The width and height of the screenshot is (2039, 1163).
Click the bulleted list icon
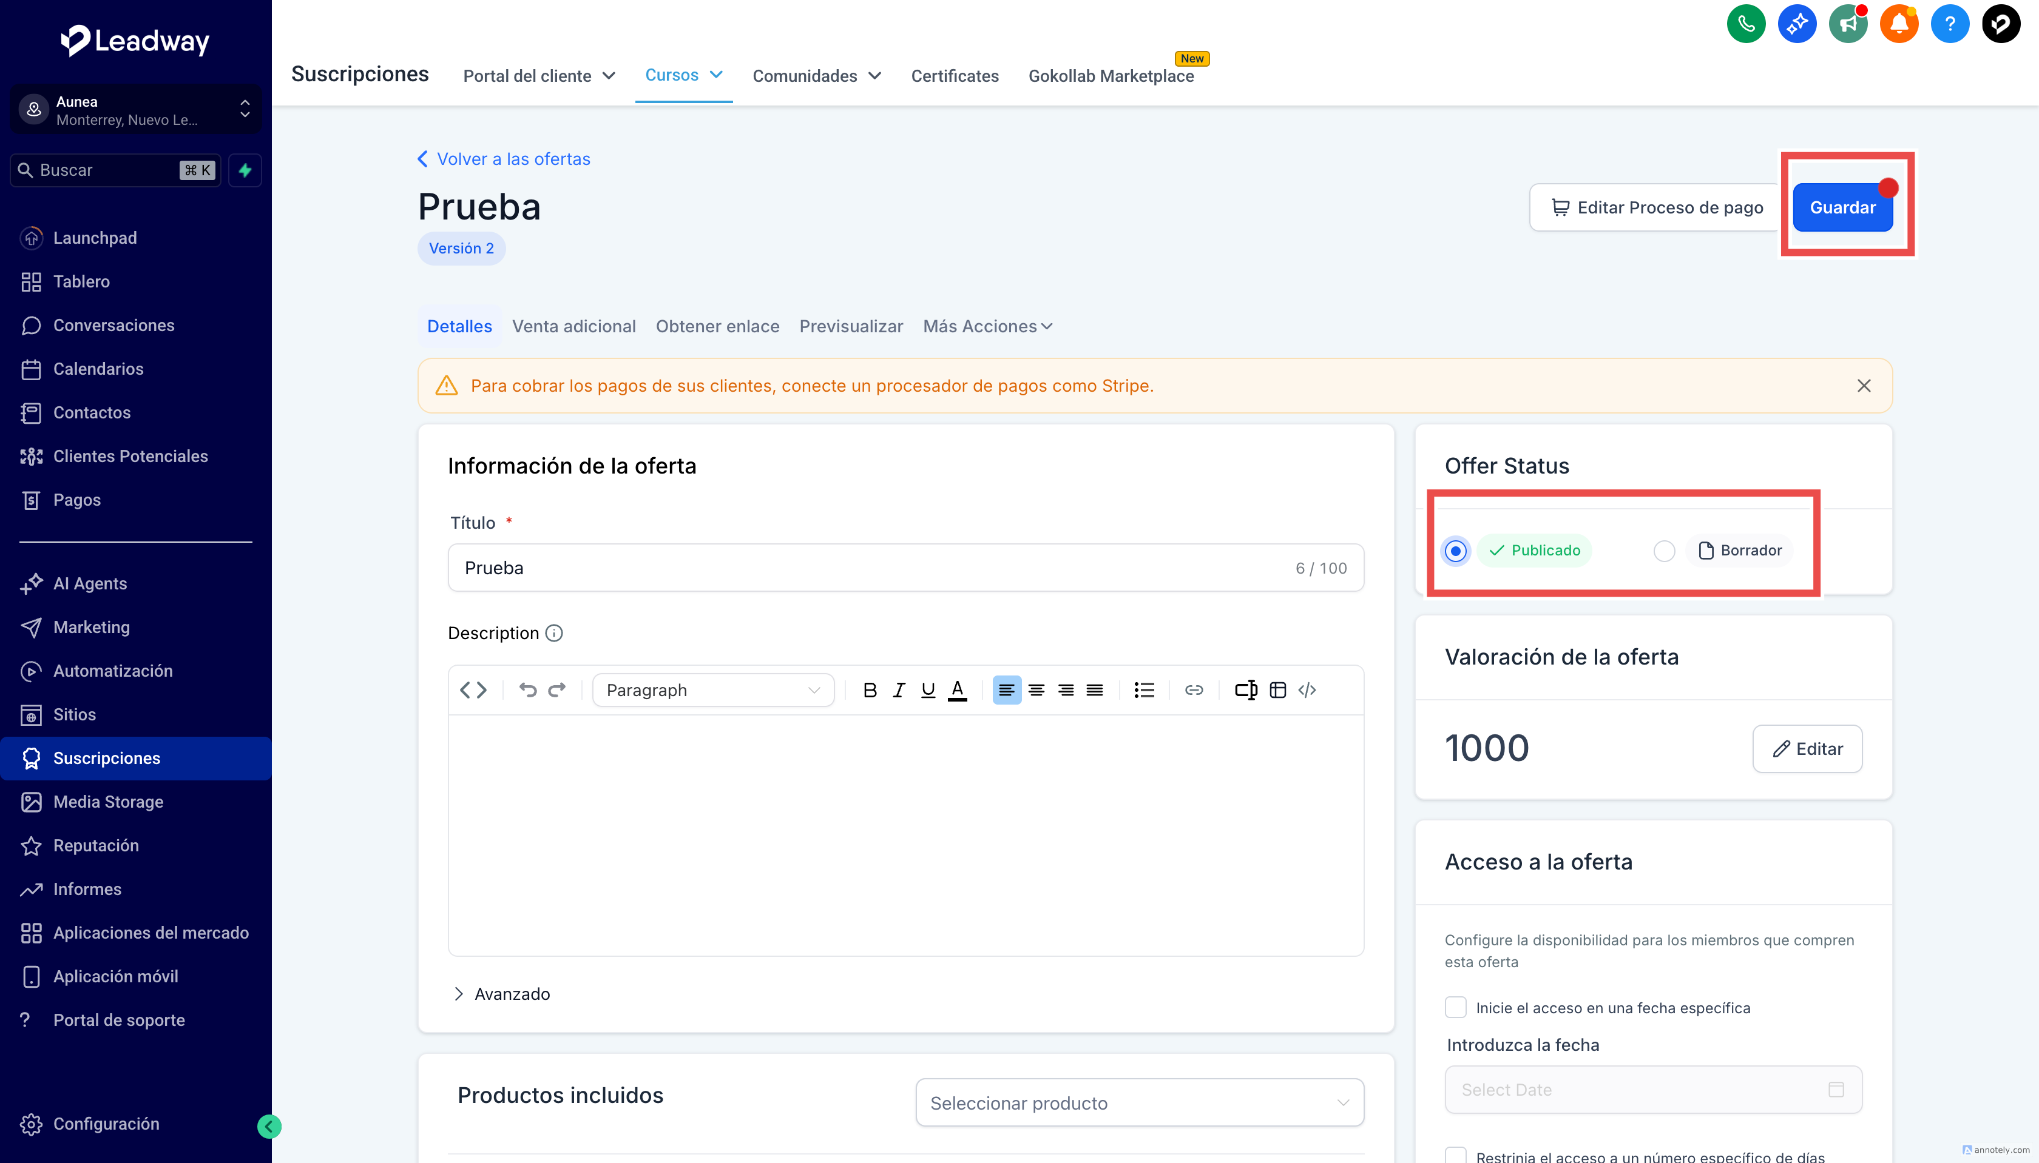[1144, 690]
